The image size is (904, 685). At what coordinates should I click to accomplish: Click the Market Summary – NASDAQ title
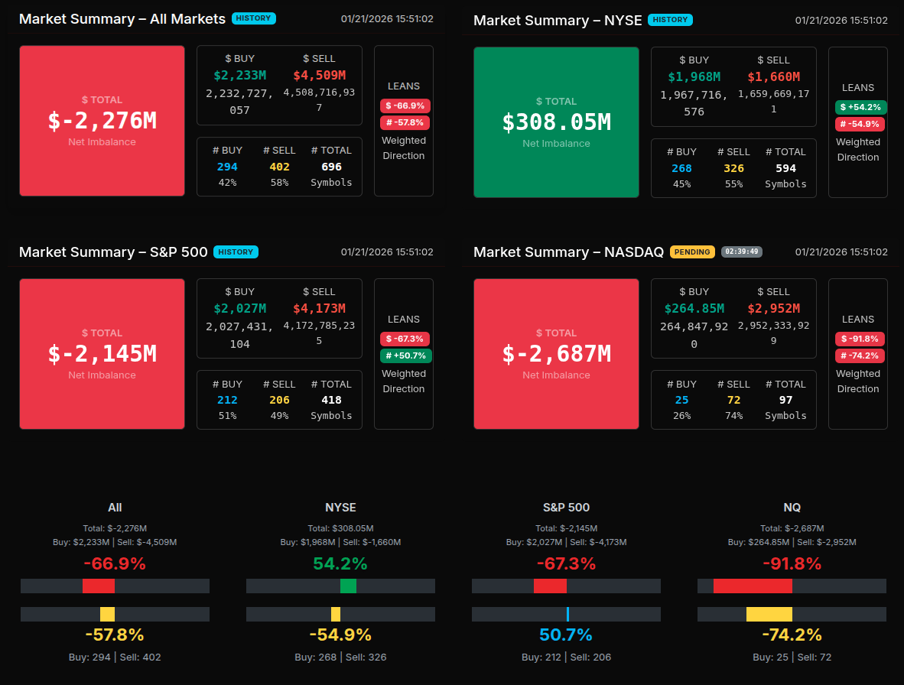(568, 252)
